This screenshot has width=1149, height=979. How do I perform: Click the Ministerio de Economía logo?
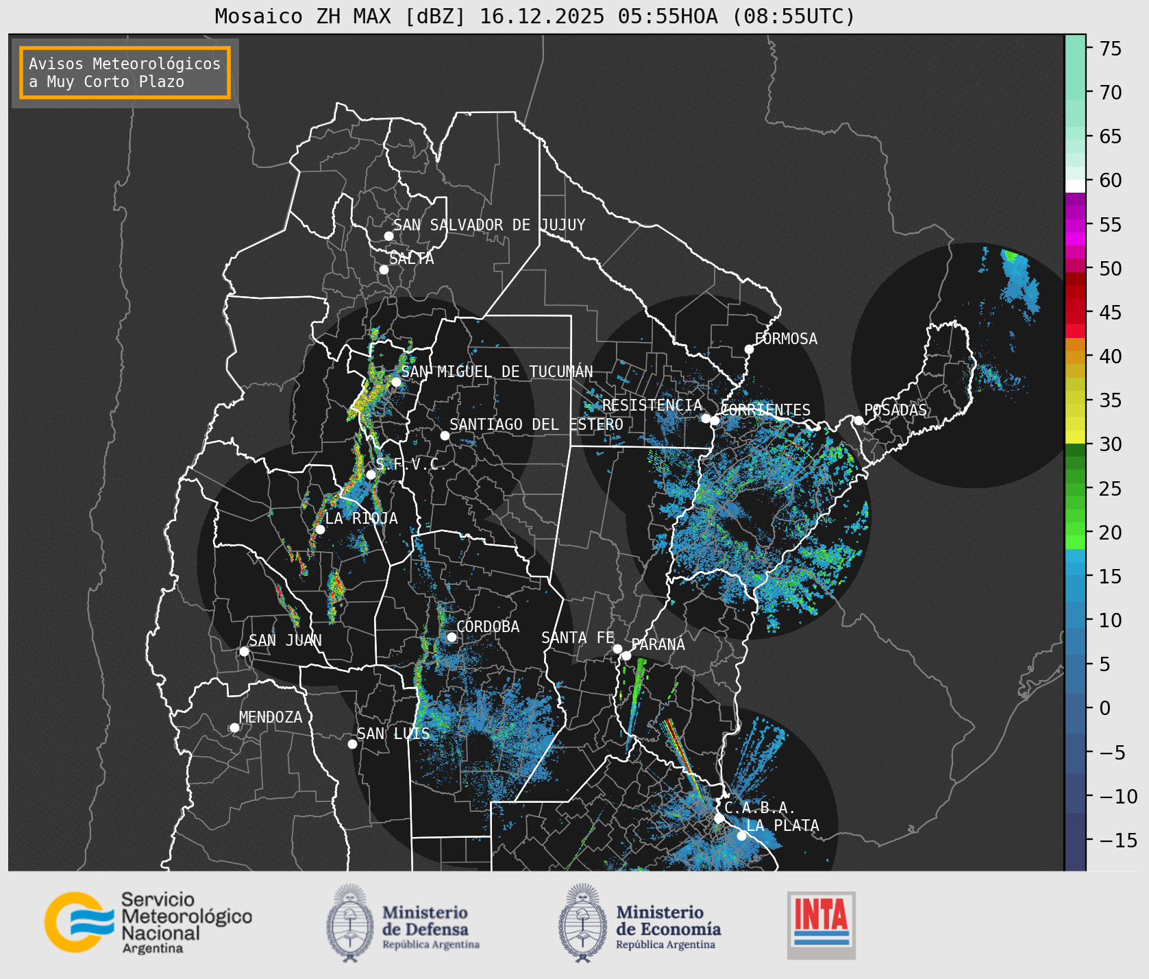tap(640, 923)
